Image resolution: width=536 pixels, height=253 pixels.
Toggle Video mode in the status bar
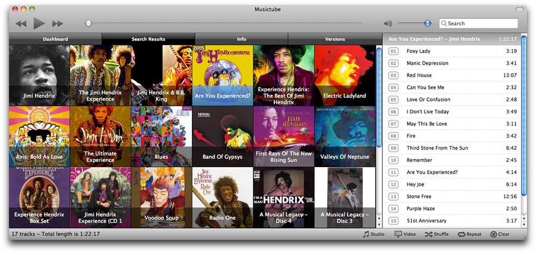point(405,234)
